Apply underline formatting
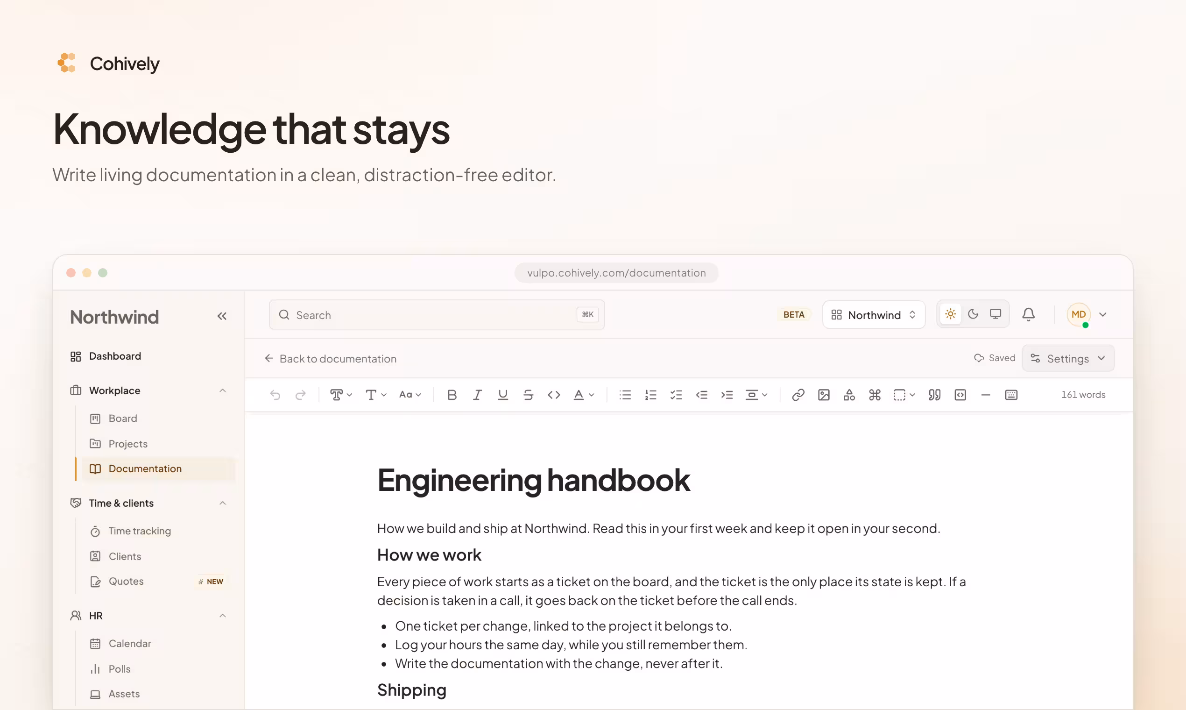 coord(502,395)
